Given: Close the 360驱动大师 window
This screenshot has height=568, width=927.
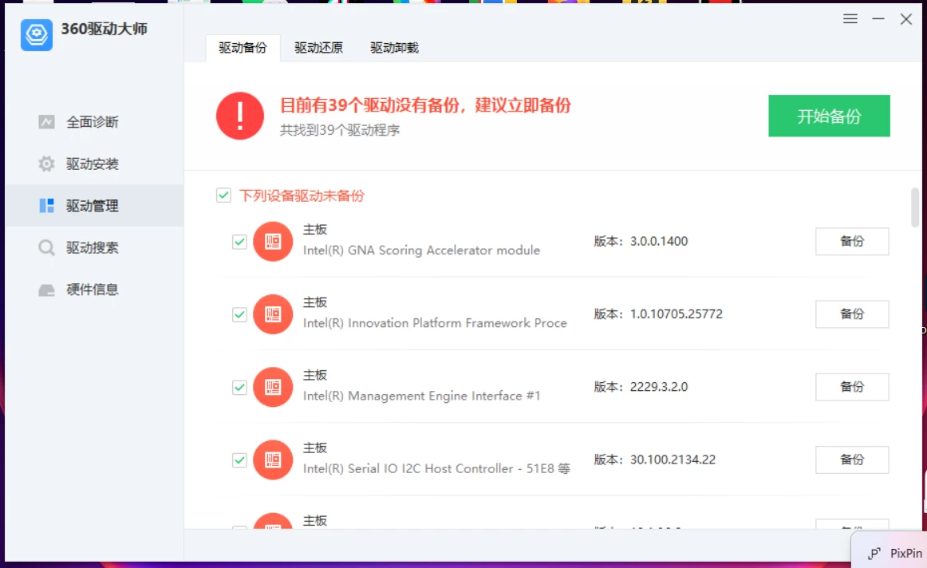Looking at the screenshot, I should point(905,19).
